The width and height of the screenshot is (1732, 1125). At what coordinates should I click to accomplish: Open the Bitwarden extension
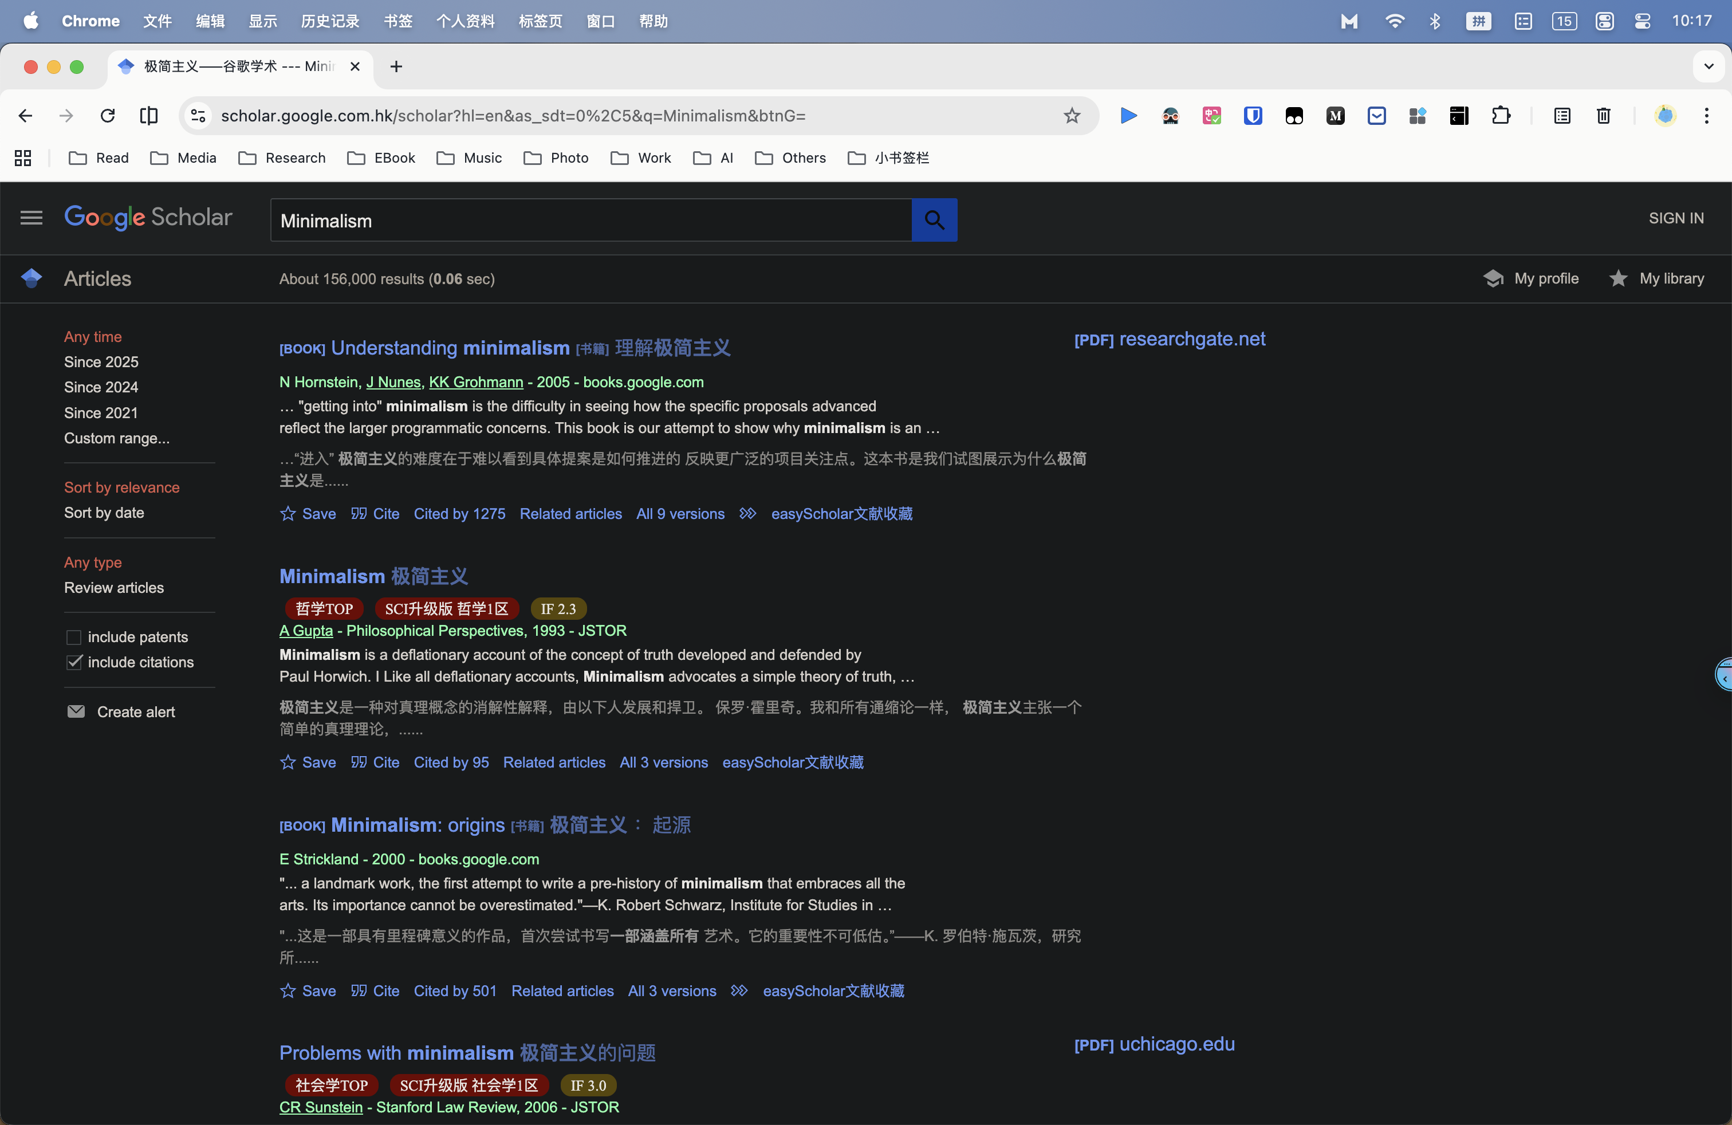pos(1253,116)
